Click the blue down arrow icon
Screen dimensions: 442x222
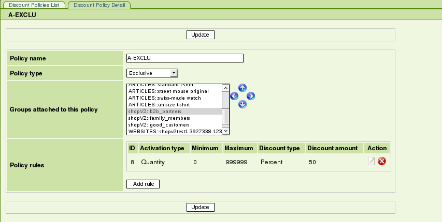(243, 104)
